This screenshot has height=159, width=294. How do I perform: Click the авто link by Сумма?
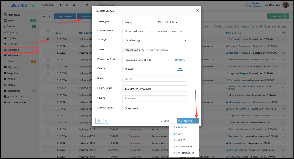(180, 69)
